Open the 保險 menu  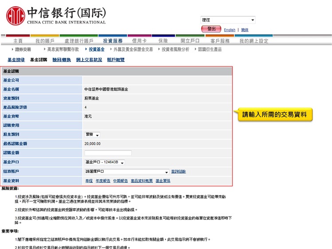point(163,41)
